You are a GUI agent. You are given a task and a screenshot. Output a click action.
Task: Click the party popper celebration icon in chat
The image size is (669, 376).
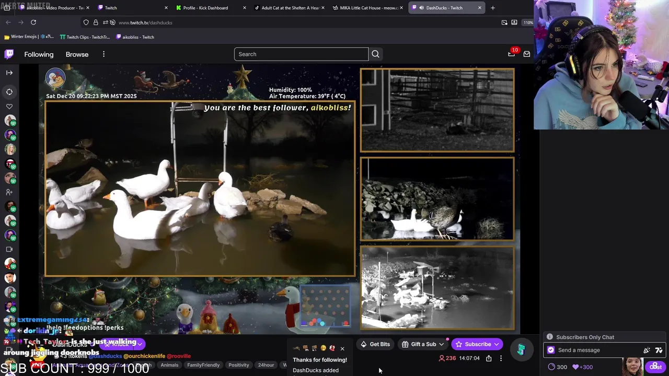point(647,350)
